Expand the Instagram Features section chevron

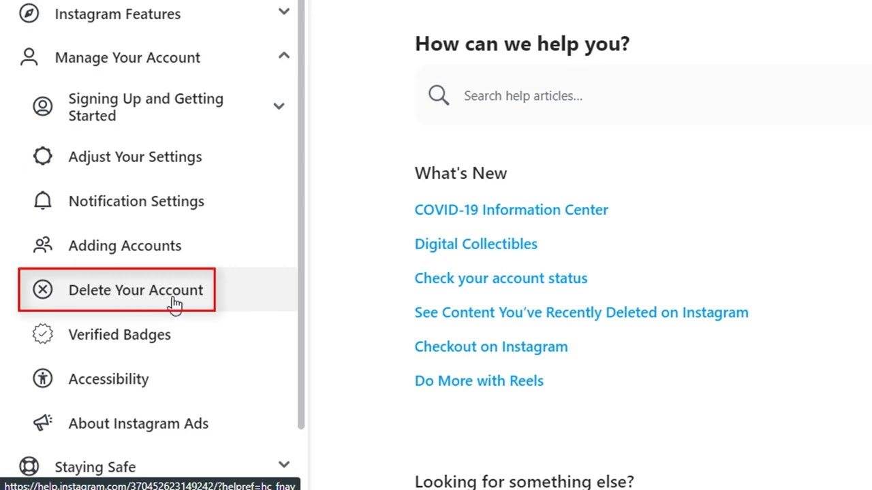284,12
